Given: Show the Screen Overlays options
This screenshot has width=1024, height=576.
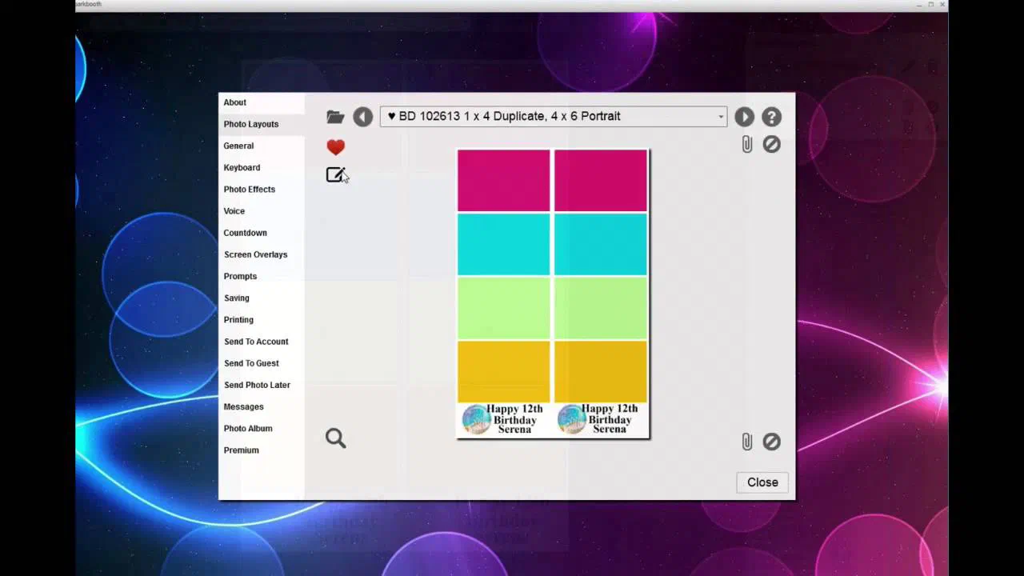Looking at the screenshot, I should (x=256, y=254).
